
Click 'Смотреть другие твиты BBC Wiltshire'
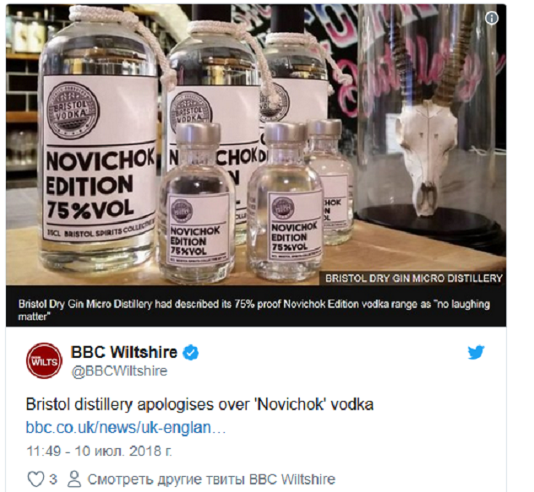click(211, 479)
